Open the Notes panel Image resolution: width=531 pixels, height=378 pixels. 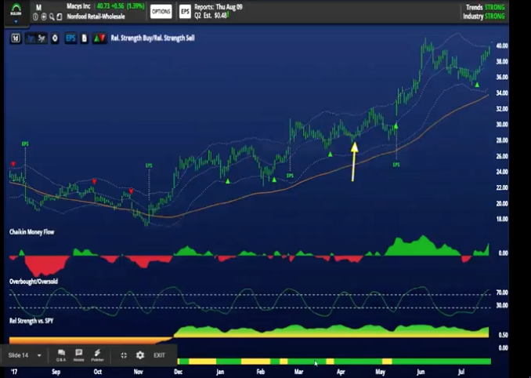pyautogui.click(x=79, y=355)
